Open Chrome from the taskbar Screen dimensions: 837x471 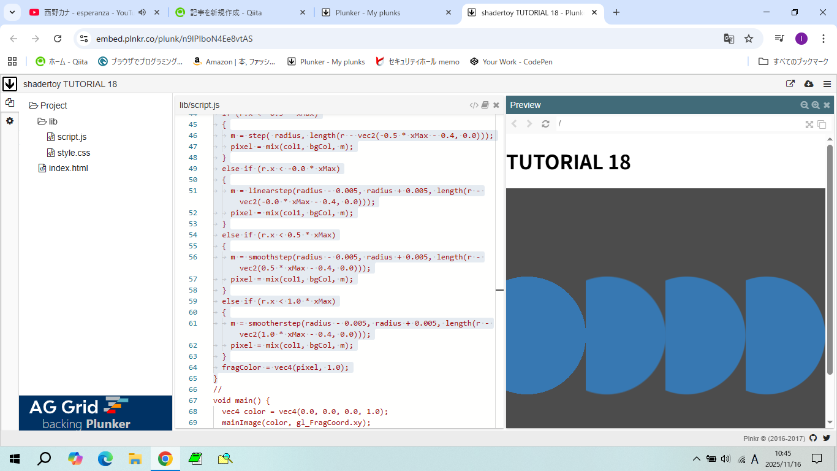pos(165,458)
